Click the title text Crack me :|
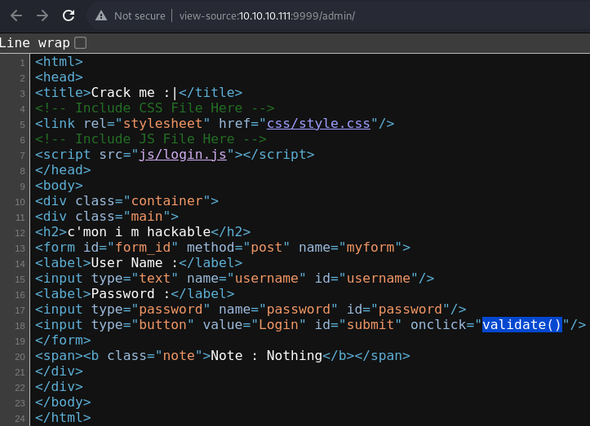The image size is (590, 426). pyautogui.click(x=134, y=92)
